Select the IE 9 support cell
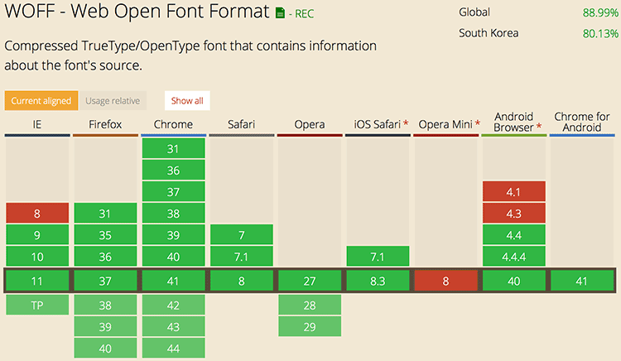 point(37,235)
